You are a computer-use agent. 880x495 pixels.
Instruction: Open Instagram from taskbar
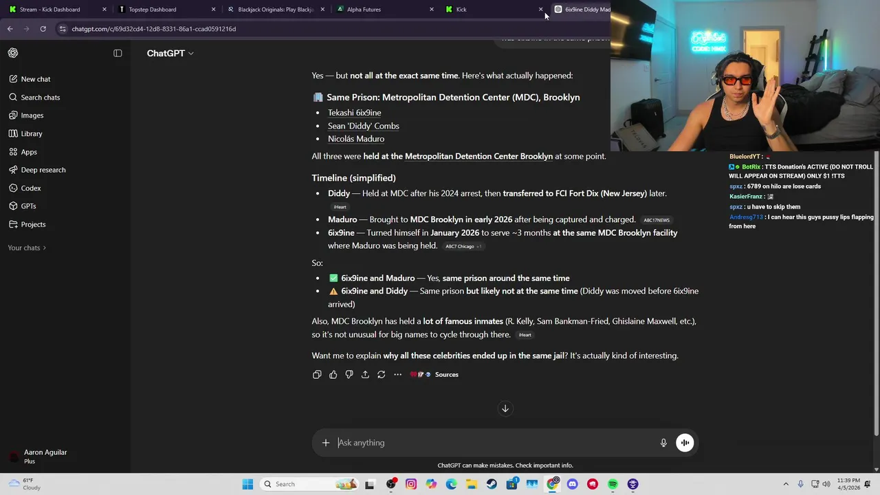pyautogui.click(x=411, y=484)
